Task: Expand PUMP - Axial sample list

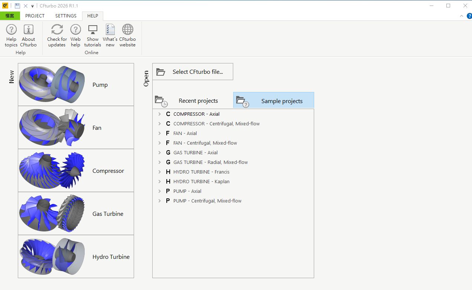Action: 160,191
